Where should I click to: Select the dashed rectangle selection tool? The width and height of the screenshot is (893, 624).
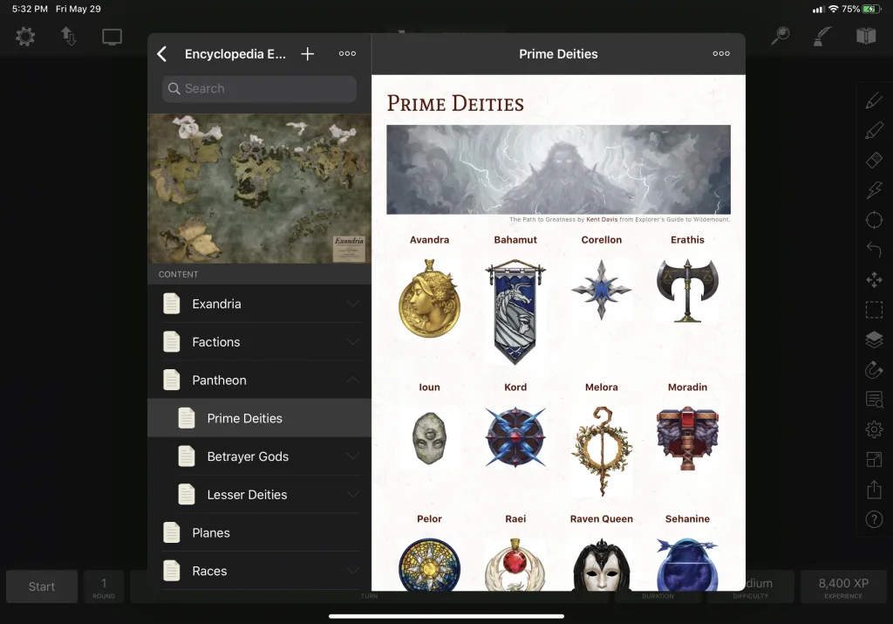click(x=874, y=310)
